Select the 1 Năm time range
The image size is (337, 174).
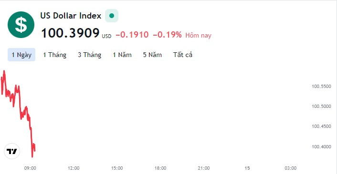coord(122,55)
